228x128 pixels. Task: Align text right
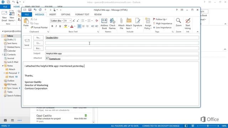(87, 26)
